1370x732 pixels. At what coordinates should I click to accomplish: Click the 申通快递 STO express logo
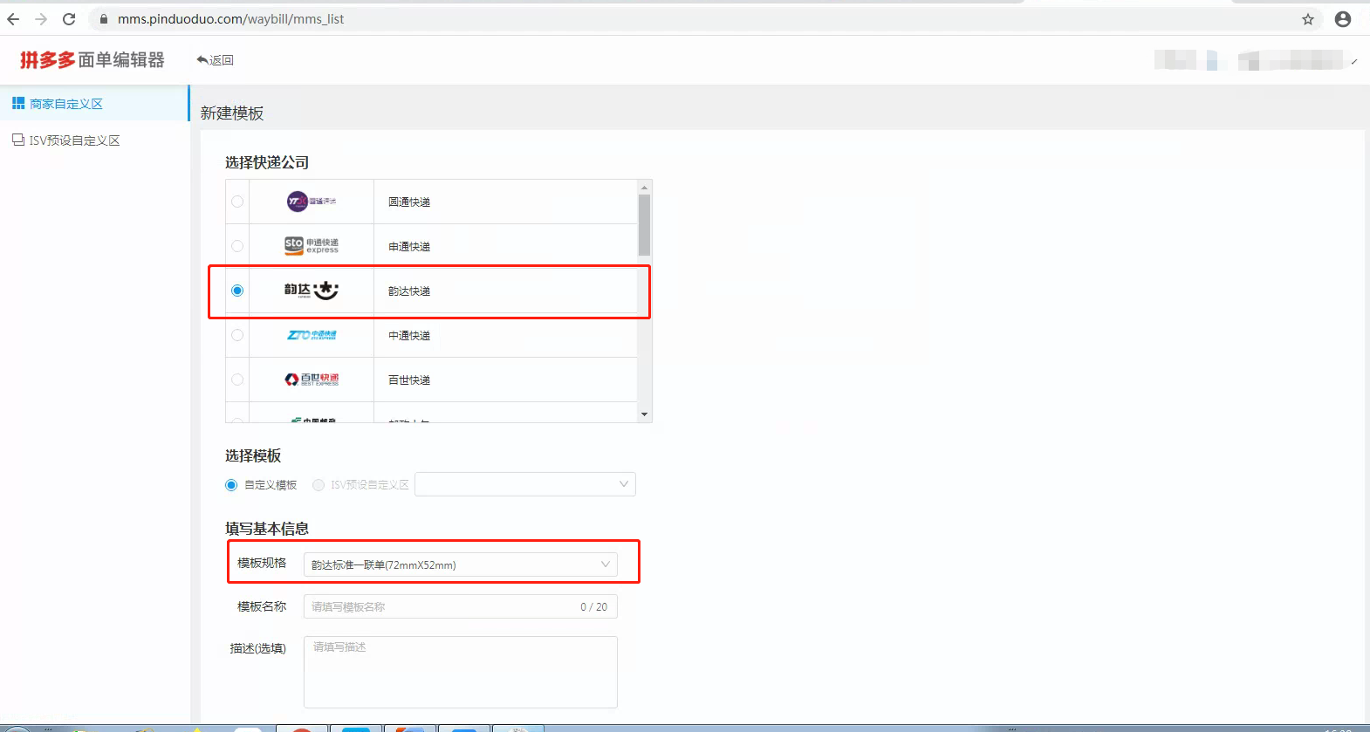pos(312,246)
